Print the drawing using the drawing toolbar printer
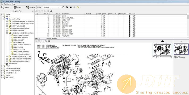This screenshot has width=189, height=95. pyautogui.click(x=49, y=41)
